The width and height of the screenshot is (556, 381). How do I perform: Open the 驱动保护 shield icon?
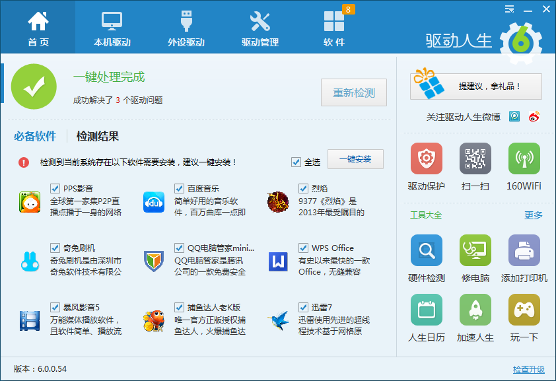tap(426, 158)
